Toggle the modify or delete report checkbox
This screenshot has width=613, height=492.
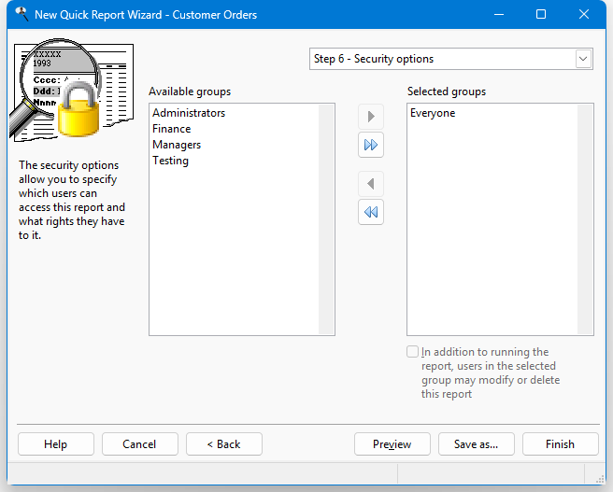(x=413, y=352)
